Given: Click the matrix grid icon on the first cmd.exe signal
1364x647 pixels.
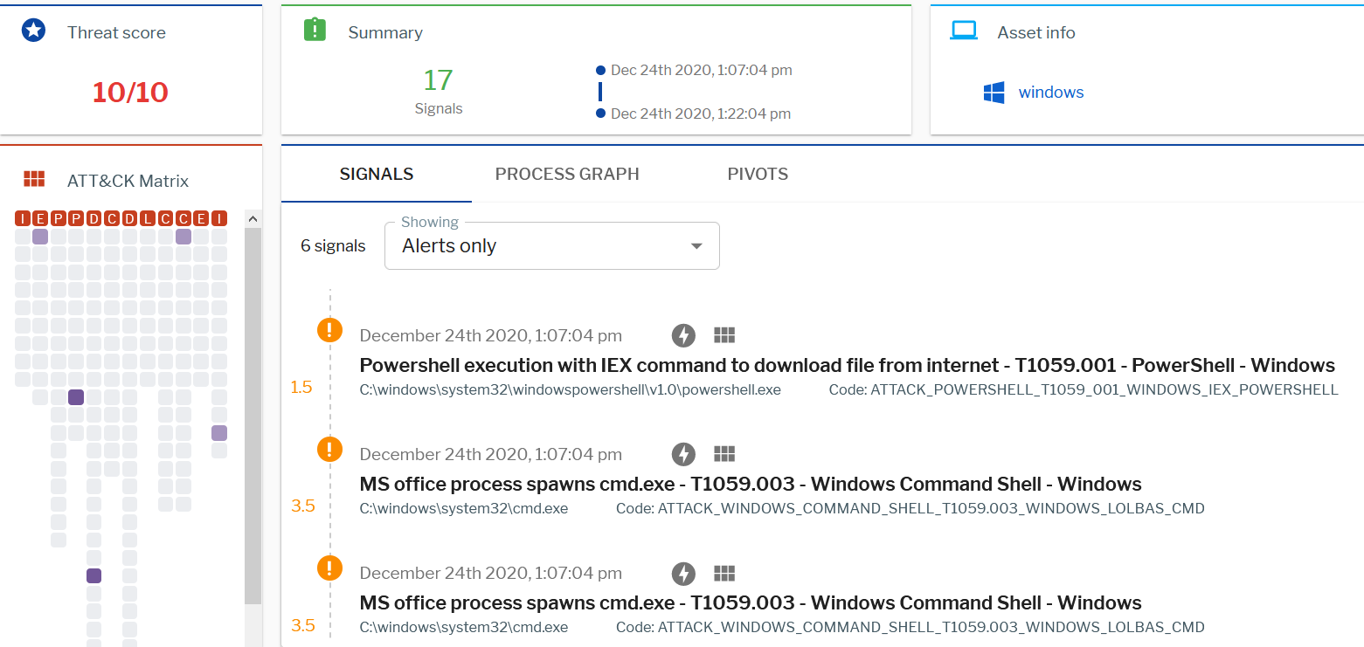Looking at the screenshot, I should (724, 454).
